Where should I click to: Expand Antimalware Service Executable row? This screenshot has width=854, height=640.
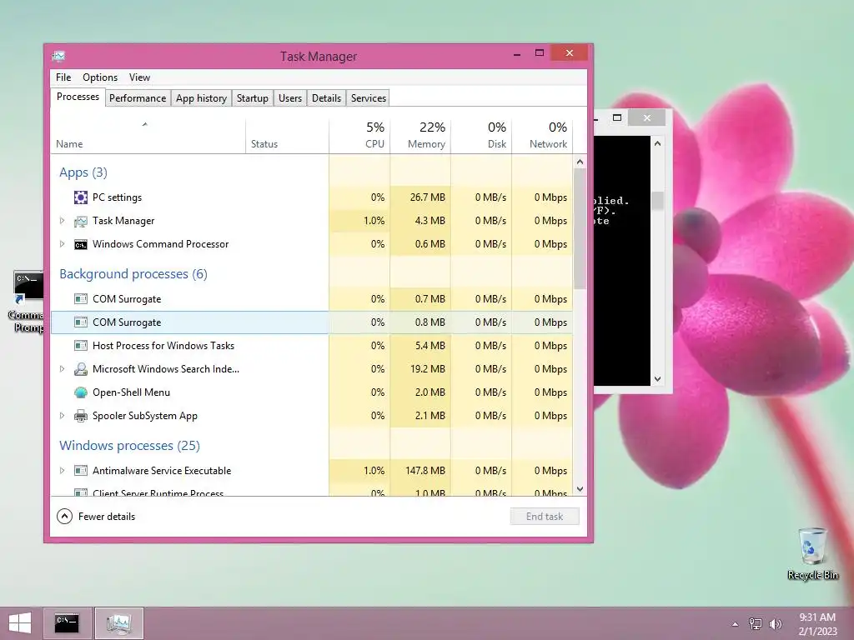click(x=62, y=471)
